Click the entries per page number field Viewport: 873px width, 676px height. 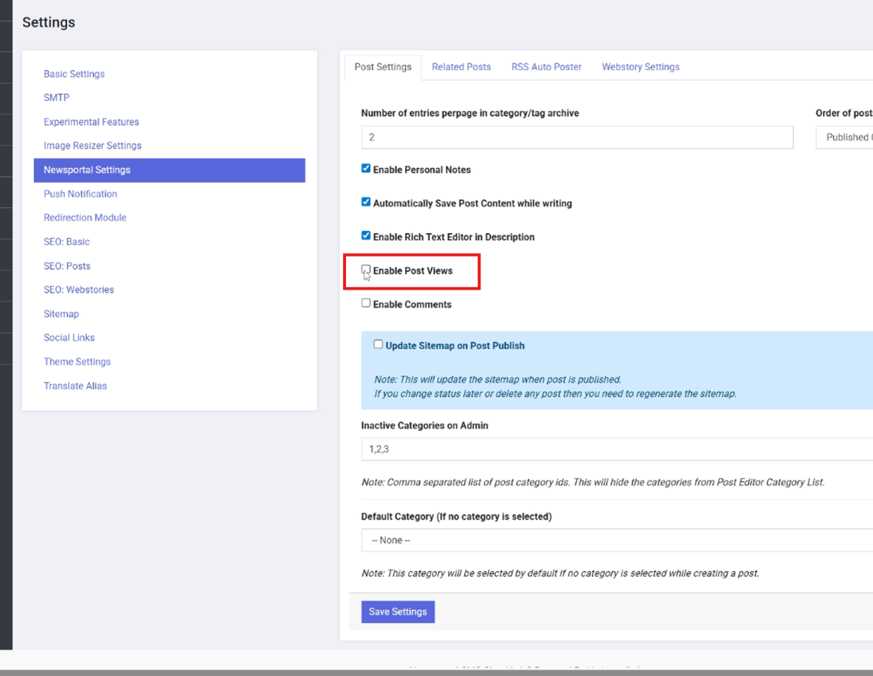576,137
